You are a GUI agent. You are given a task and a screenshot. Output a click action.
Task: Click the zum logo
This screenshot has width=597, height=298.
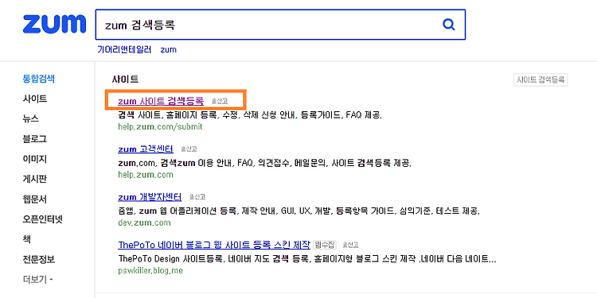(x=54, y=25)
